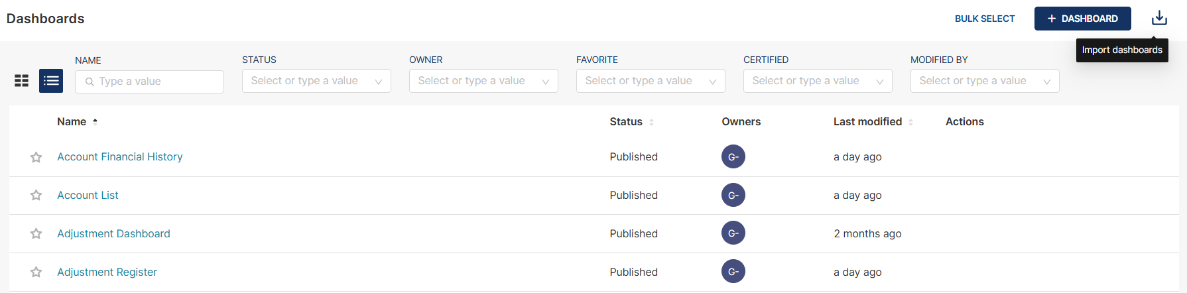
Task: Expand the Owner filter dropdown
Action: (483, 81)
